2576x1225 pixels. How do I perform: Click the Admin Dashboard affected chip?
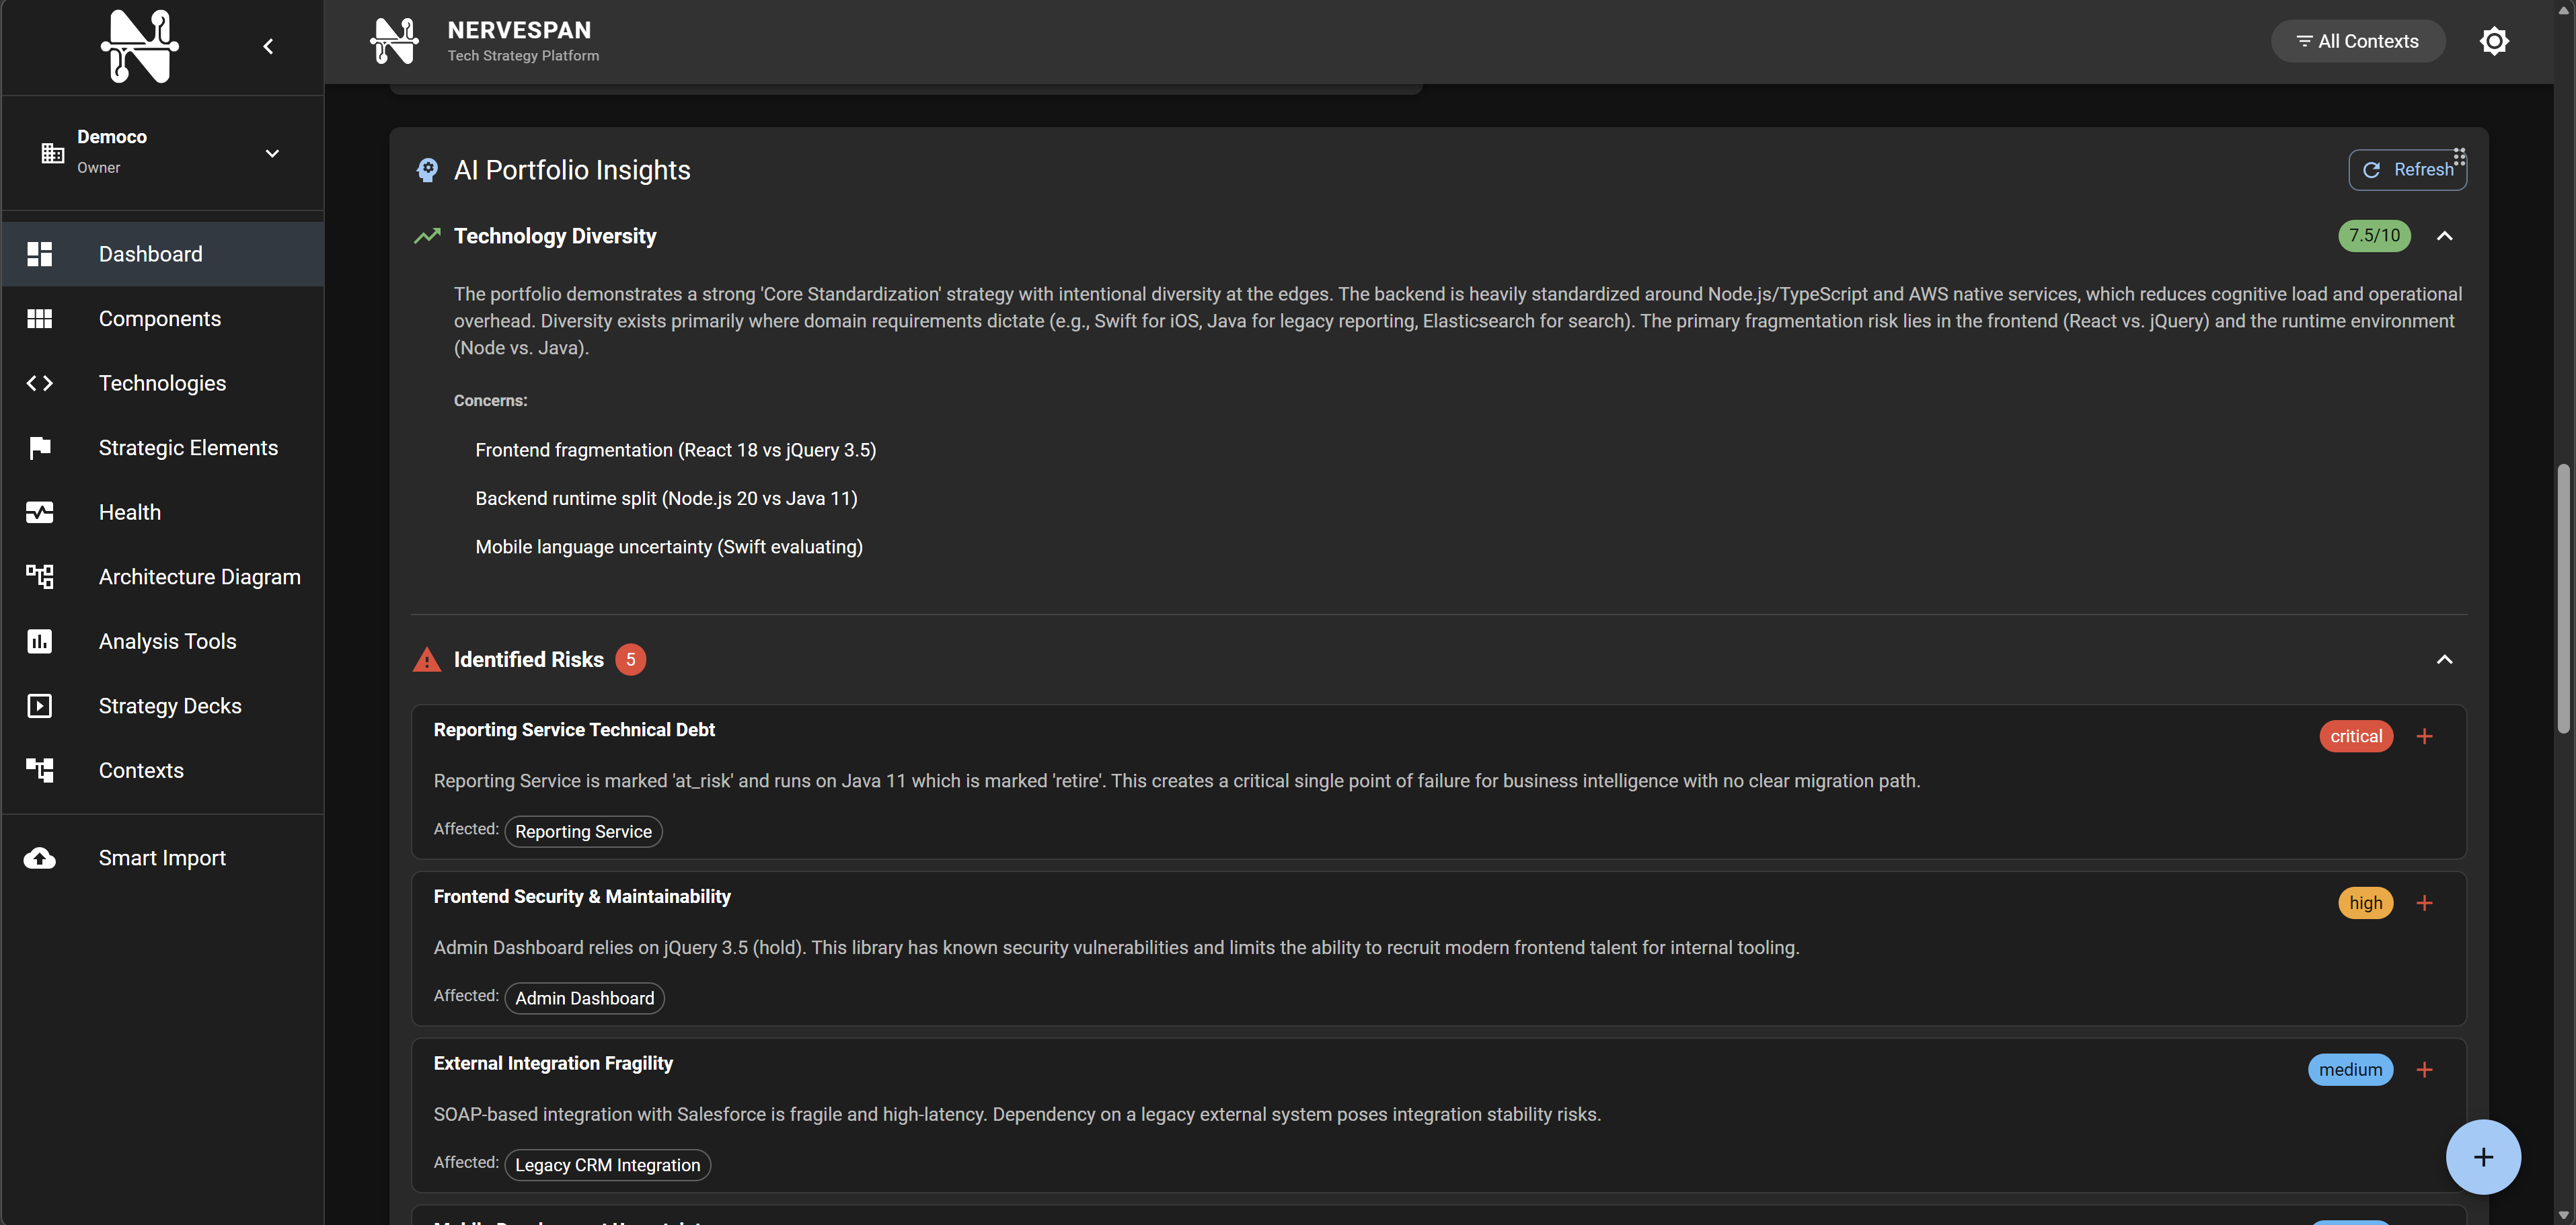click(x=584, y=998)
